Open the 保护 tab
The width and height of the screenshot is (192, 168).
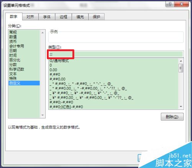coord(96,17)
